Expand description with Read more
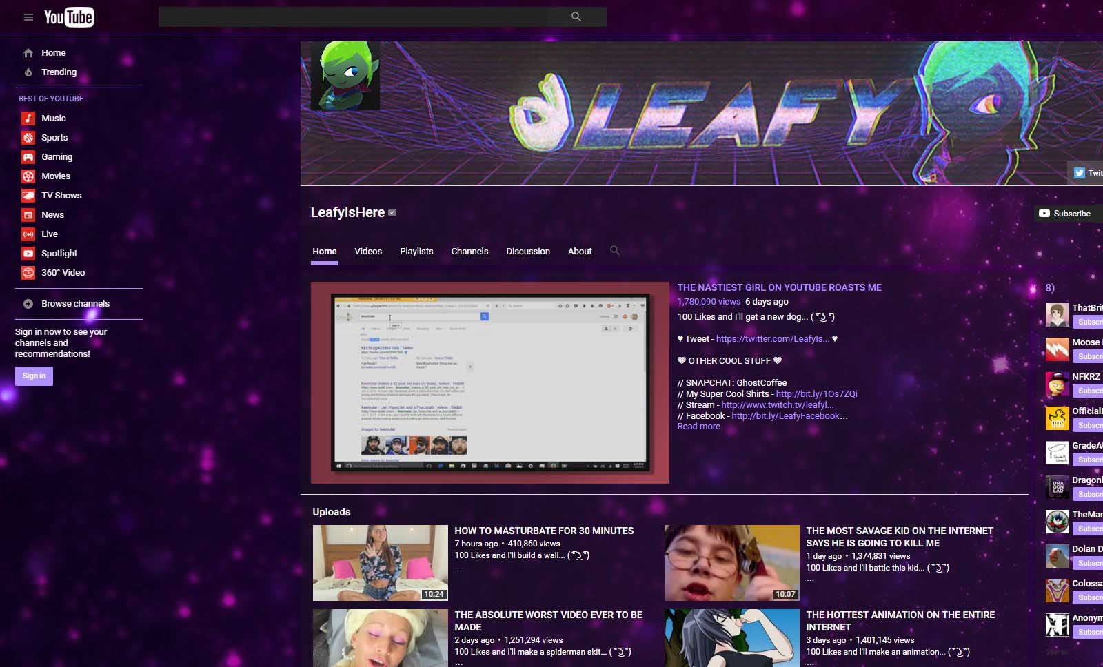 [698, 427]
